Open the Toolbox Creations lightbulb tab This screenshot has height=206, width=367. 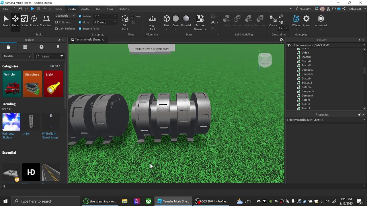coord(58,47)
